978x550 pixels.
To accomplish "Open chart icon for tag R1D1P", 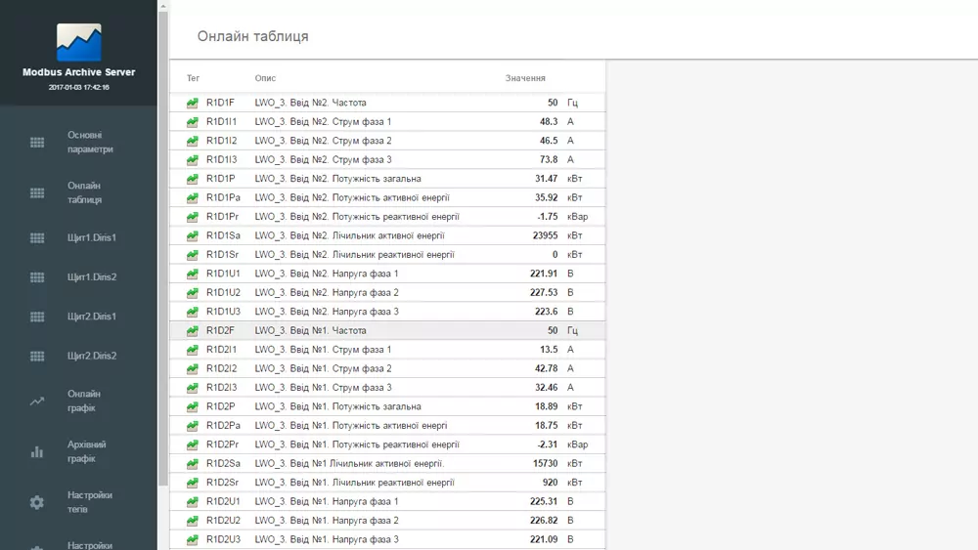I will 192,179.
